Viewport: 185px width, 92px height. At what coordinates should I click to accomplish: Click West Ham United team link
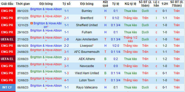[87, 73]
